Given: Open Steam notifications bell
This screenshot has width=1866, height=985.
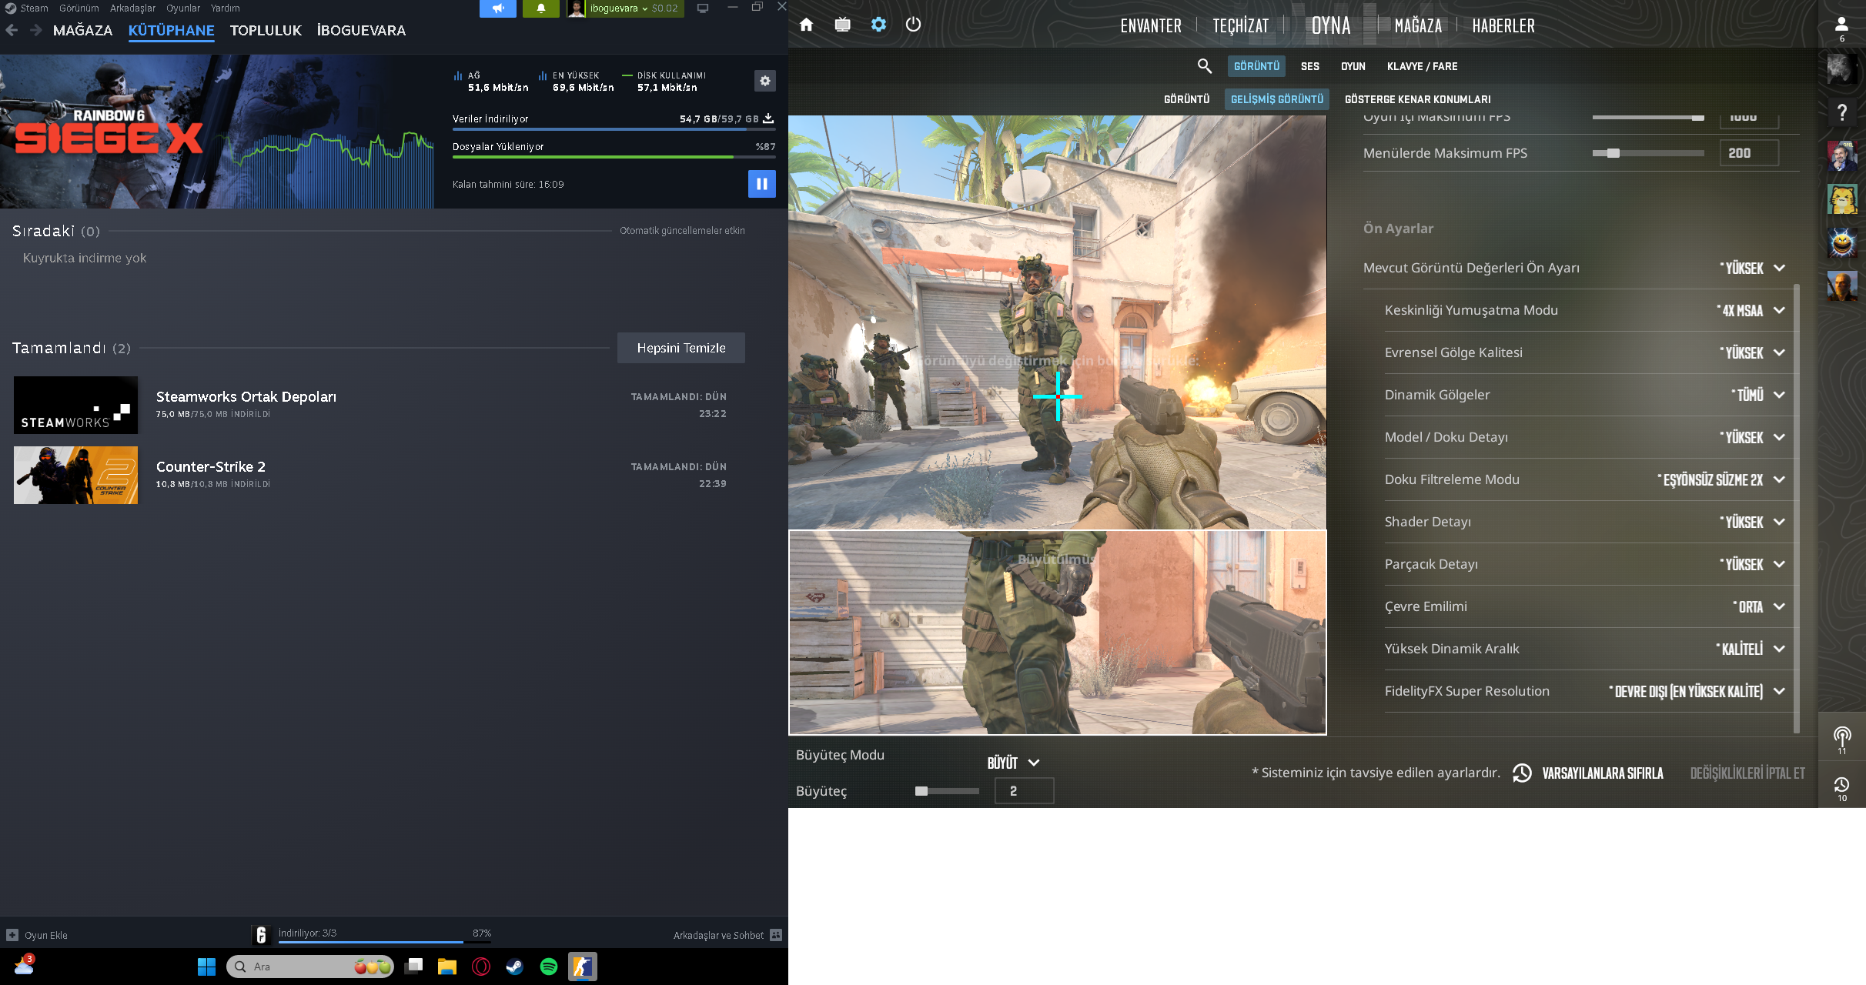Looking at the screenshot, I should point(541,8).
